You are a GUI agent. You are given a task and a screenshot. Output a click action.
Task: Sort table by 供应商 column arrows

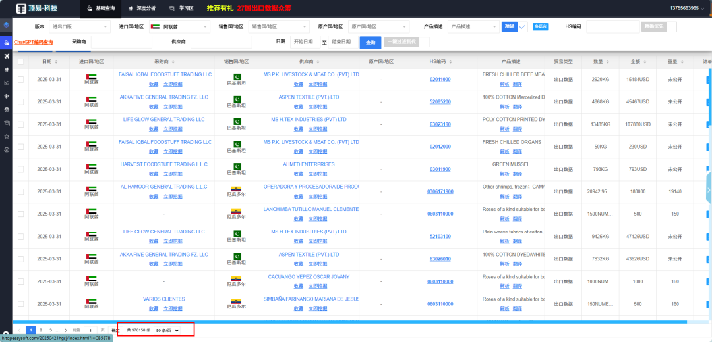click(318, 62)
